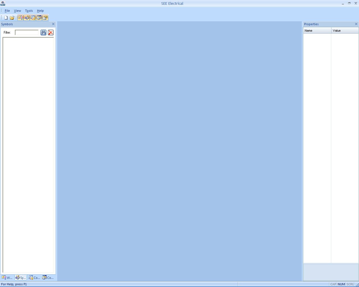Viewport: 359px width, 287px height.
Task: Open the File menu
Action: pos(7,11)
